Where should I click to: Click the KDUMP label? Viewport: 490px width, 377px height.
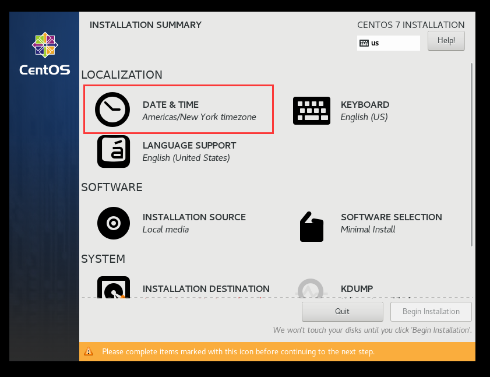pos(357,289)
